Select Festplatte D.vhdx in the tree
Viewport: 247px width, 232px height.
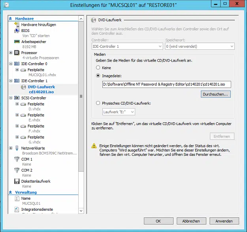(x=36, y=104)
